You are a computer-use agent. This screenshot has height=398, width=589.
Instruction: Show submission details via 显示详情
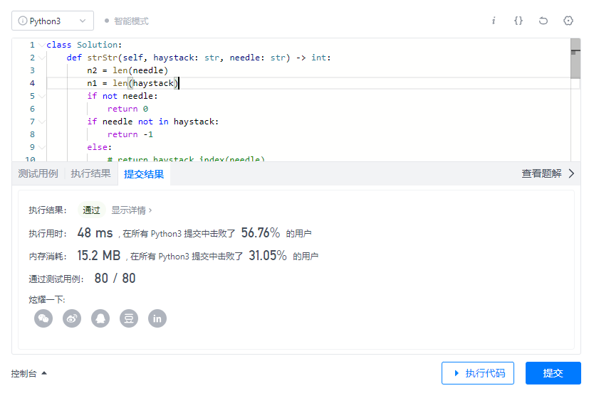[132, 210]
